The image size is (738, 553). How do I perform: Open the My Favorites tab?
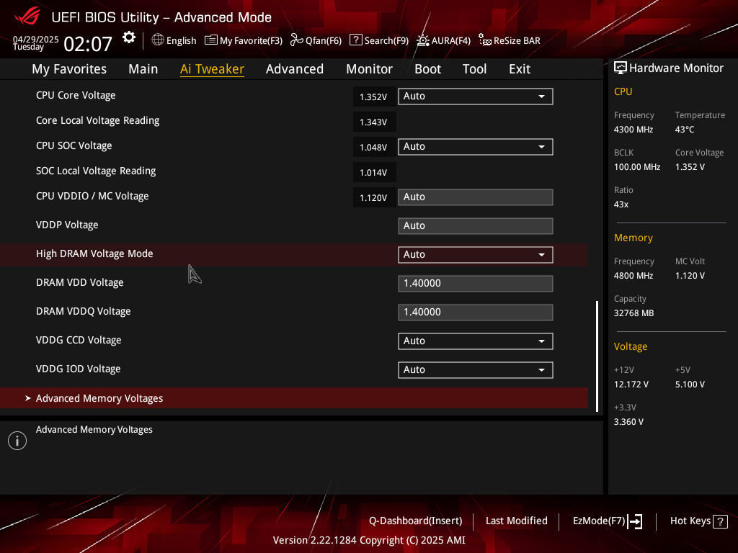pos(69,69)
